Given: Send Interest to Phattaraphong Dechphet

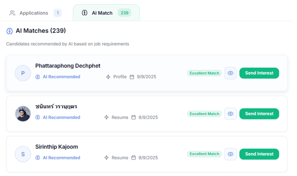Looking at the screenshot, I should [x=259, y=73].
